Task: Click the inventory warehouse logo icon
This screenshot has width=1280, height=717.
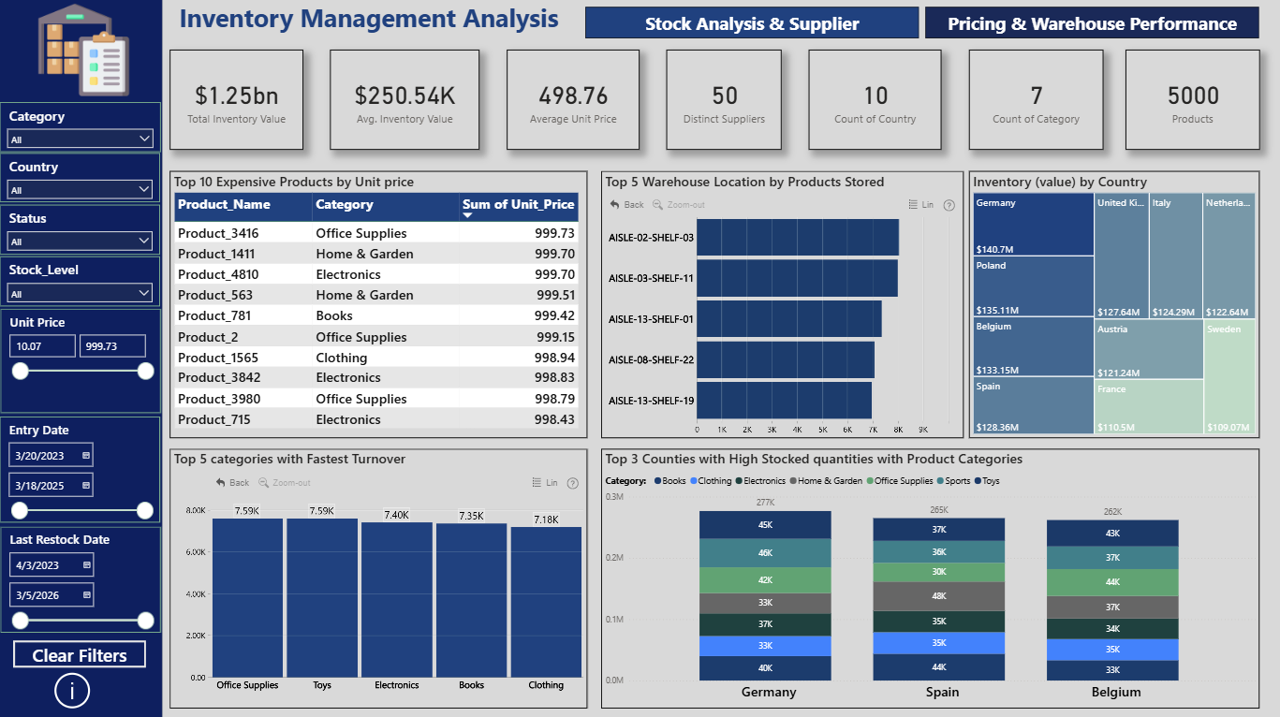Action: [x=81, y=49]
